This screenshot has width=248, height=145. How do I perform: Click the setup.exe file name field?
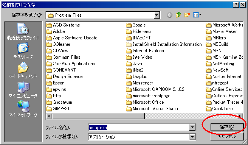pos(139,128)
